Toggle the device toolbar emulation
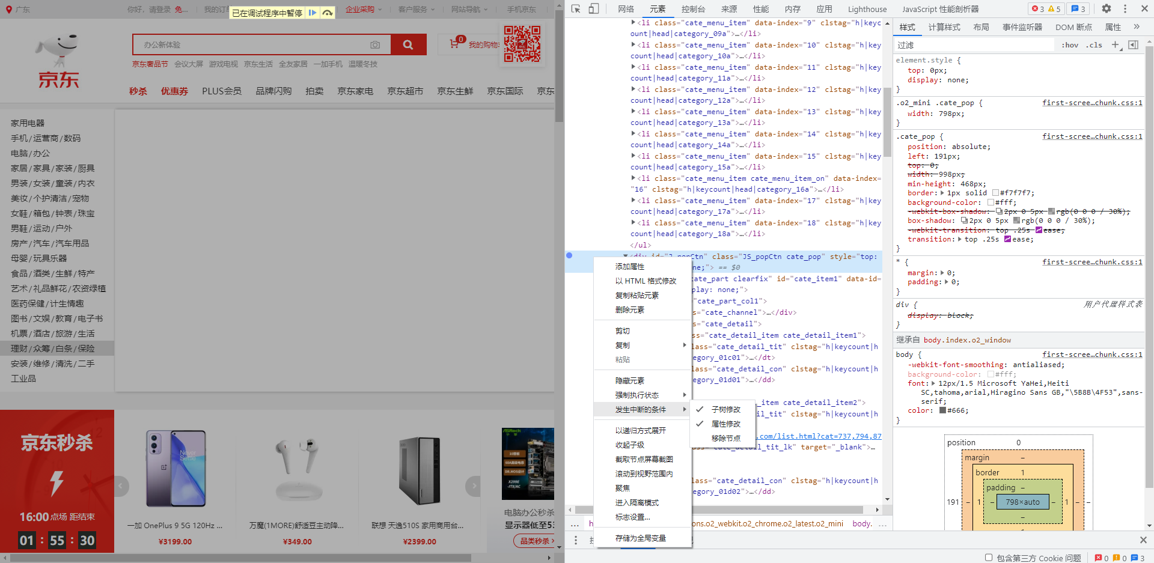The height and width of the screenshot is (563, 1154). 594,9
